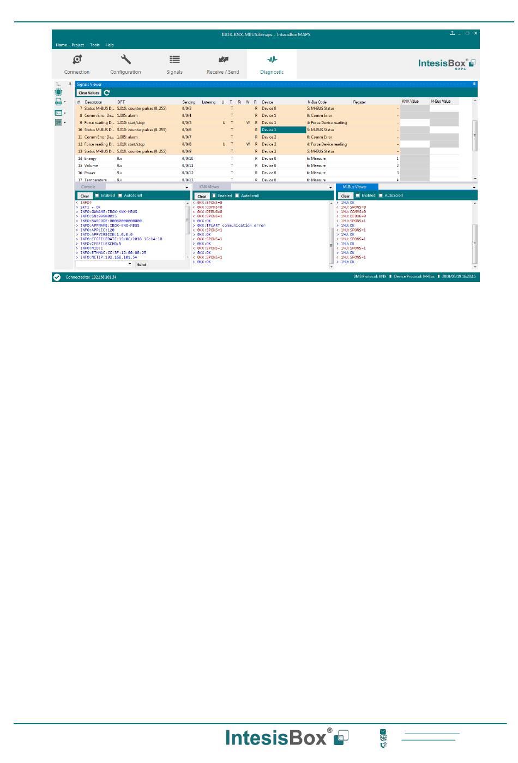Click the chip icon in the left toolbox
Image resolution: width=518 pixels, height=763 pixels.
pyautogui.click(x=58, y=93)
